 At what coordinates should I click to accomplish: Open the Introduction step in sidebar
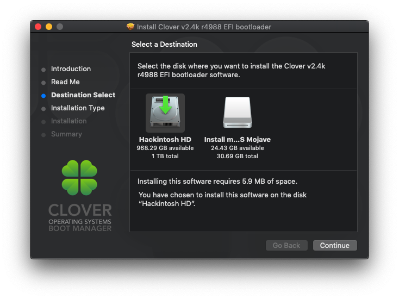pyautogui.click(x=71, y=68)
